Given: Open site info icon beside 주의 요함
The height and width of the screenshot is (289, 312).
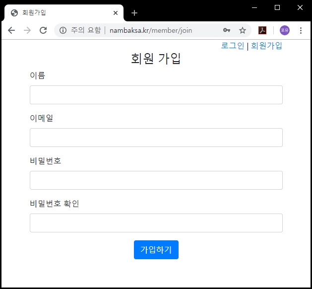Looking at the screenshot, I should [x=63, y=30].
